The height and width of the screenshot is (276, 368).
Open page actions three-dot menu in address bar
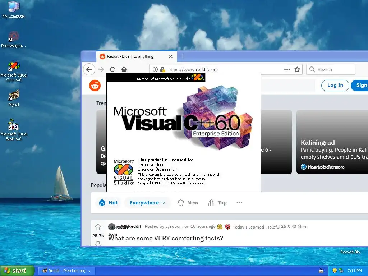(x=287, y=69)
